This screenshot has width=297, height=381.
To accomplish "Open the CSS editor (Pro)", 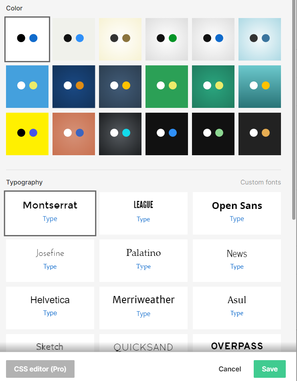I will pyautogui.click(x=40, y=369).
